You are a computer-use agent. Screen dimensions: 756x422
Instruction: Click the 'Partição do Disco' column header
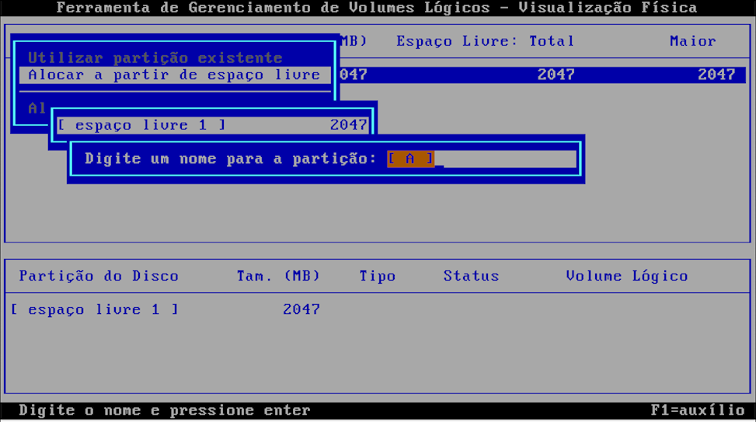99,276
